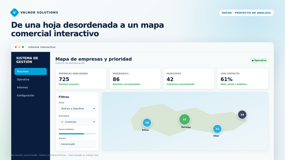Click the green window dot

tap(23, 47)
